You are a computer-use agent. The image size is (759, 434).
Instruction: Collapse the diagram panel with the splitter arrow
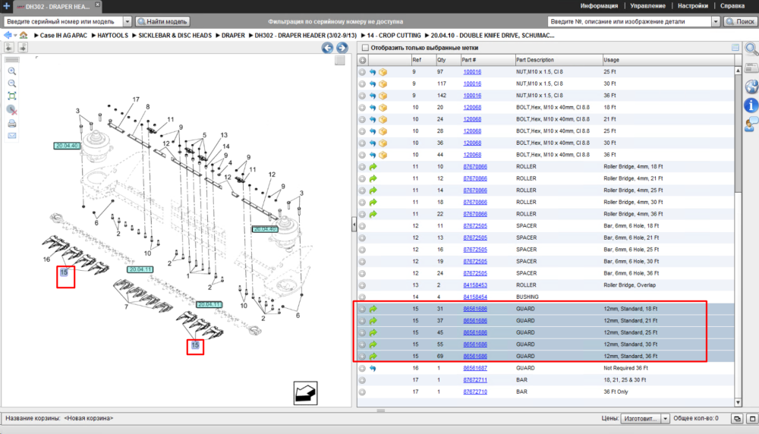(x=354, y=225)
